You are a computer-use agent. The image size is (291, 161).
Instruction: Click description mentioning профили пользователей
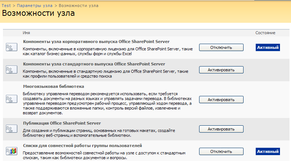(105, 74)
